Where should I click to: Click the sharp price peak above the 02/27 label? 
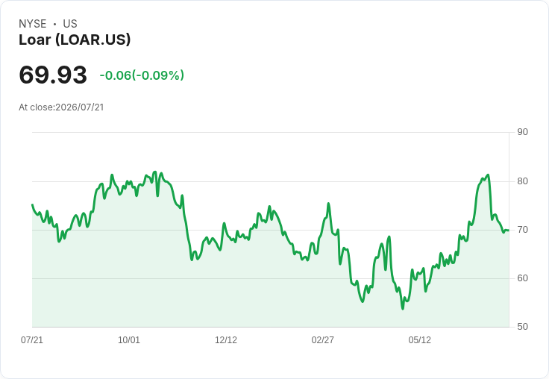pyautogui.click(x=328, y=203)
